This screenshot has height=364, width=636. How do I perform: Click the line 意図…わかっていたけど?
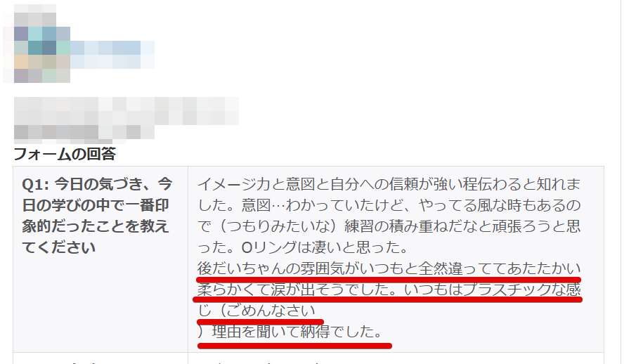click(x=316, y=205)
